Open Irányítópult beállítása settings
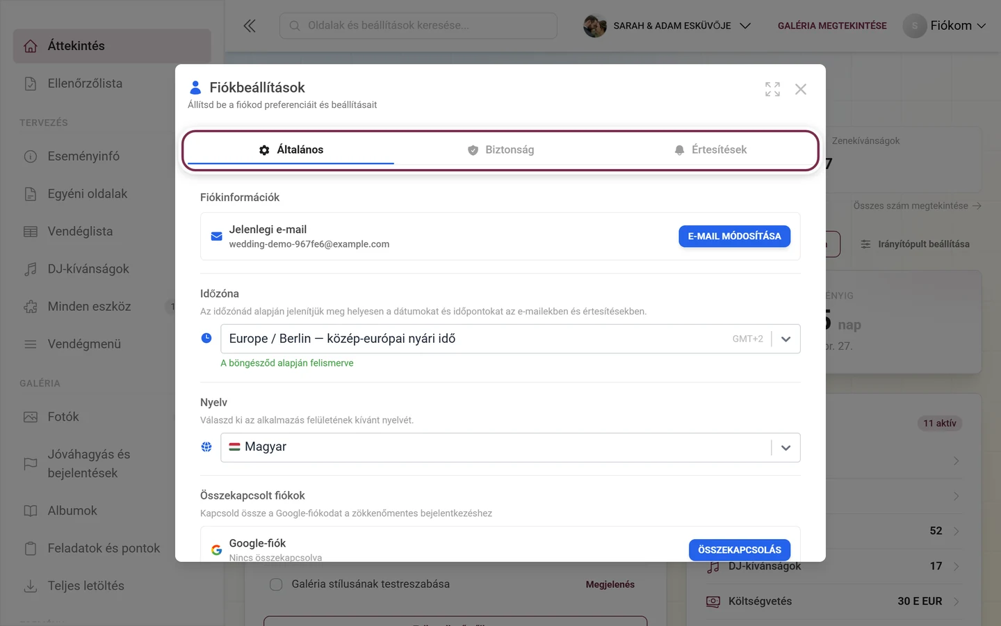 click(x=915, y=244)
